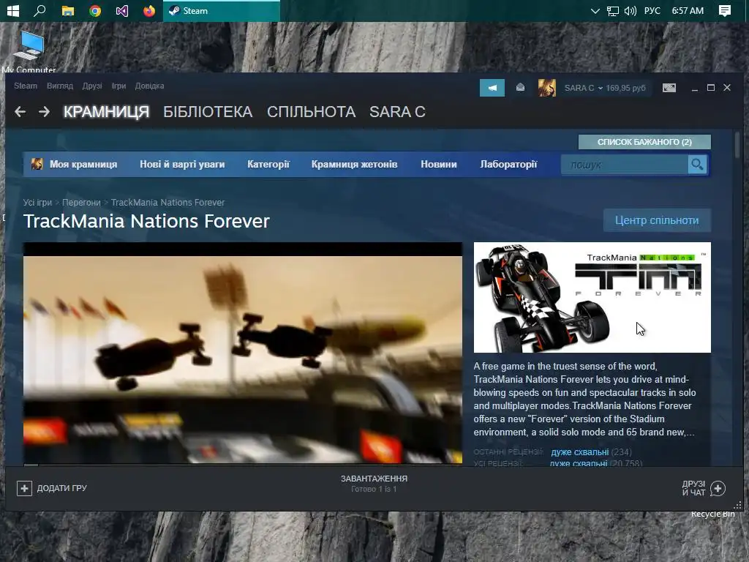The width and height of the screenshot is (749, 562).
Task: Switch to the БІБЛІОТЕКА tab
Action: (x=208, y=112)
